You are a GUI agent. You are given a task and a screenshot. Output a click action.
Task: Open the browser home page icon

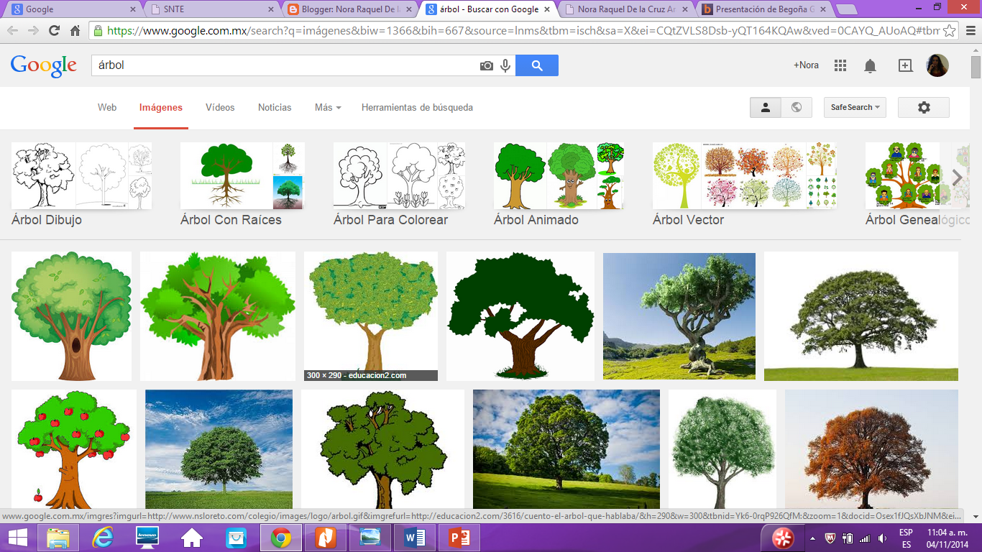(75, 31)
